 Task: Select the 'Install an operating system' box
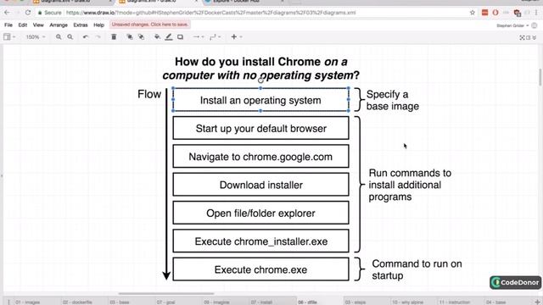click(x=260, y=100)
